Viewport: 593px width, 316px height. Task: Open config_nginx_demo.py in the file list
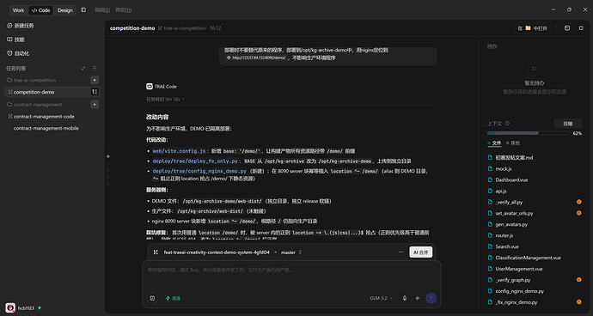(519, 291)
